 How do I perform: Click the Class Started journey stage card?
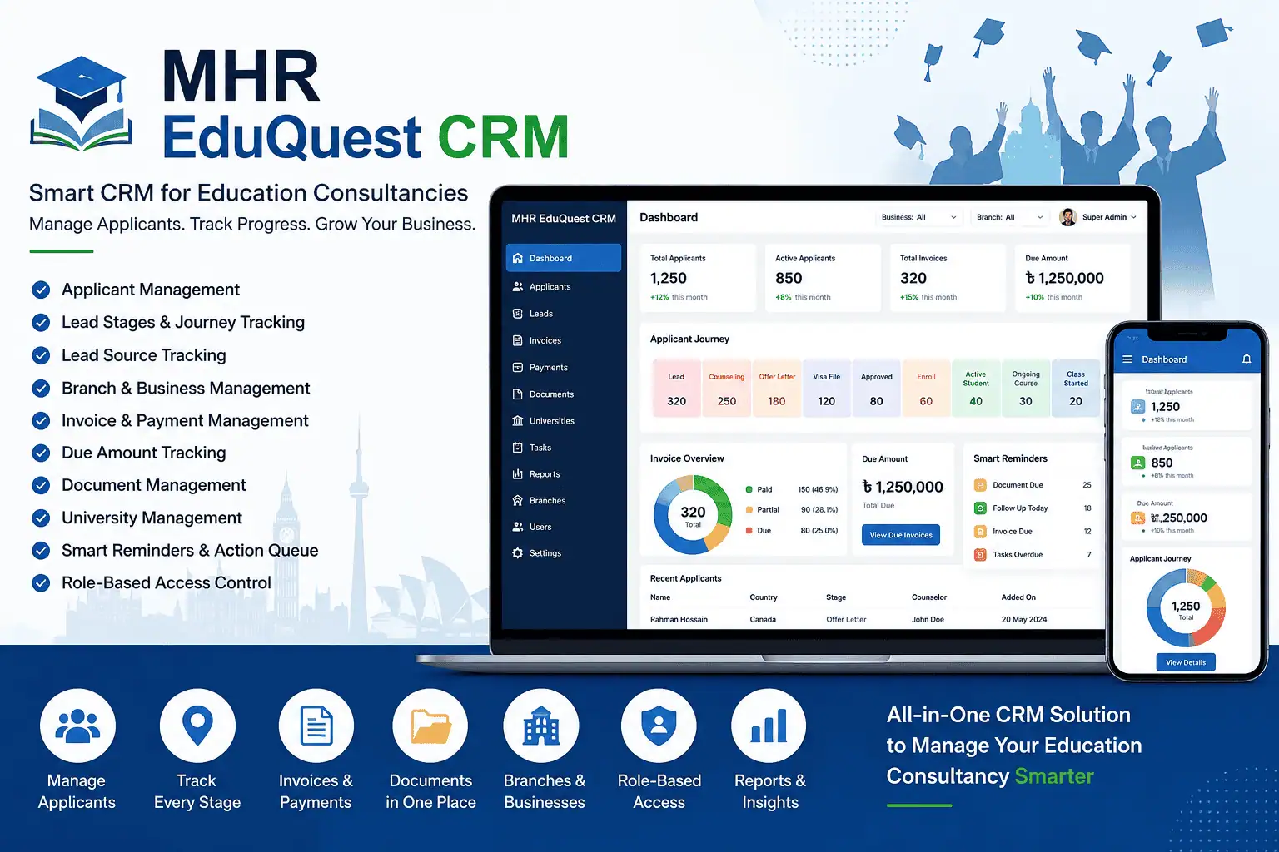1076,389
